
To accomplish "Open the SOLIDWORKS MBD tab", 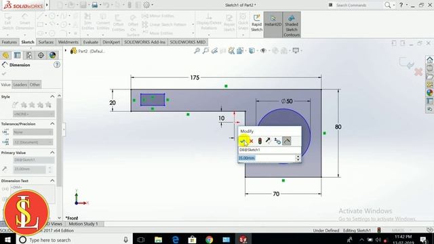I will 188,42.
